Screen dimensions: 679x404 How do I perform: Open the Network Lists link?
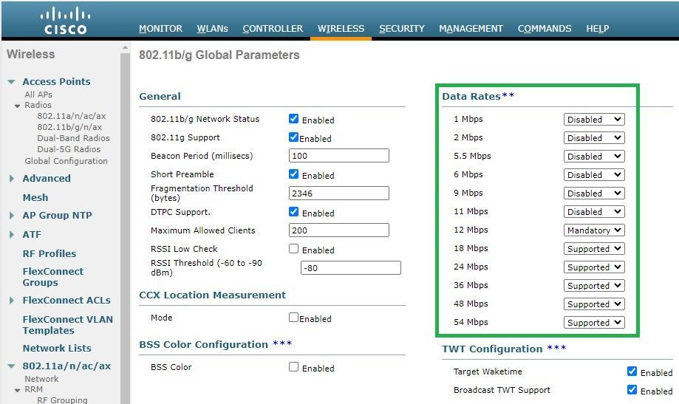tap(57, 348)
